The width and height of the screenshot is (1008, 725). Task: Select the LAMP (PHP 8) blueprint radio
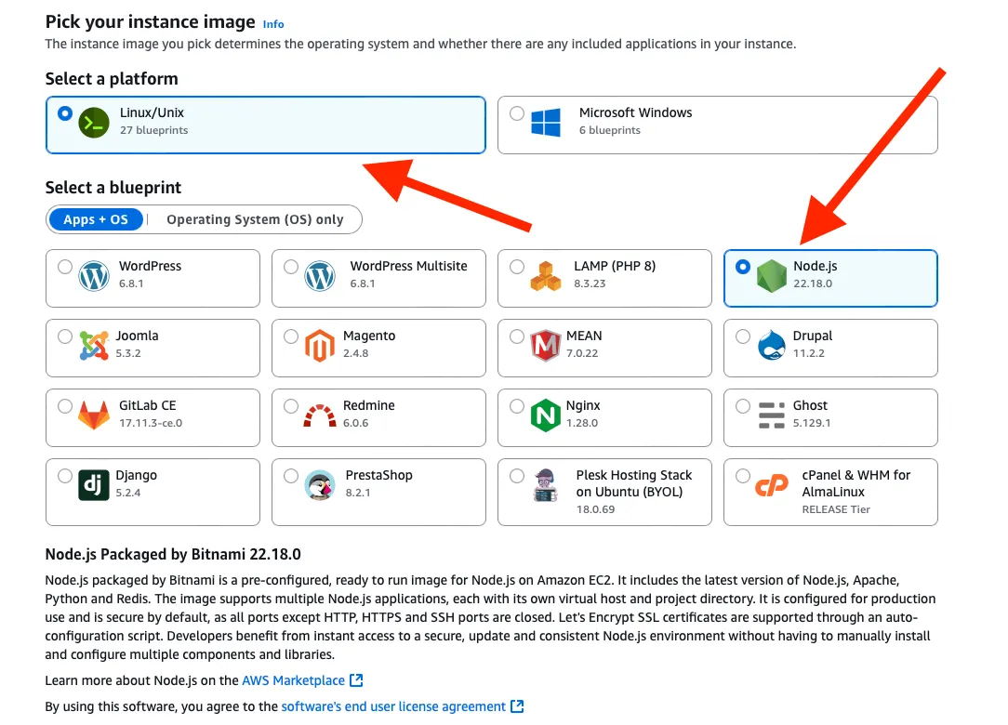517,267
